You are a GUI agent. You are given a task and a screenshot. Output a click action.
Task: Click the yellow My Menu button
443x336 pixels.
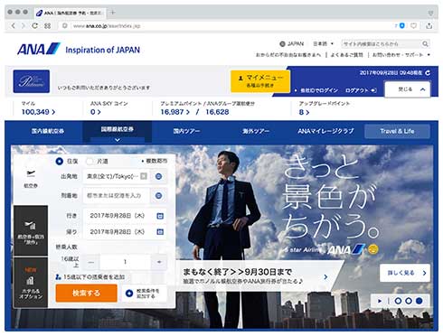(x=260, y=81)
